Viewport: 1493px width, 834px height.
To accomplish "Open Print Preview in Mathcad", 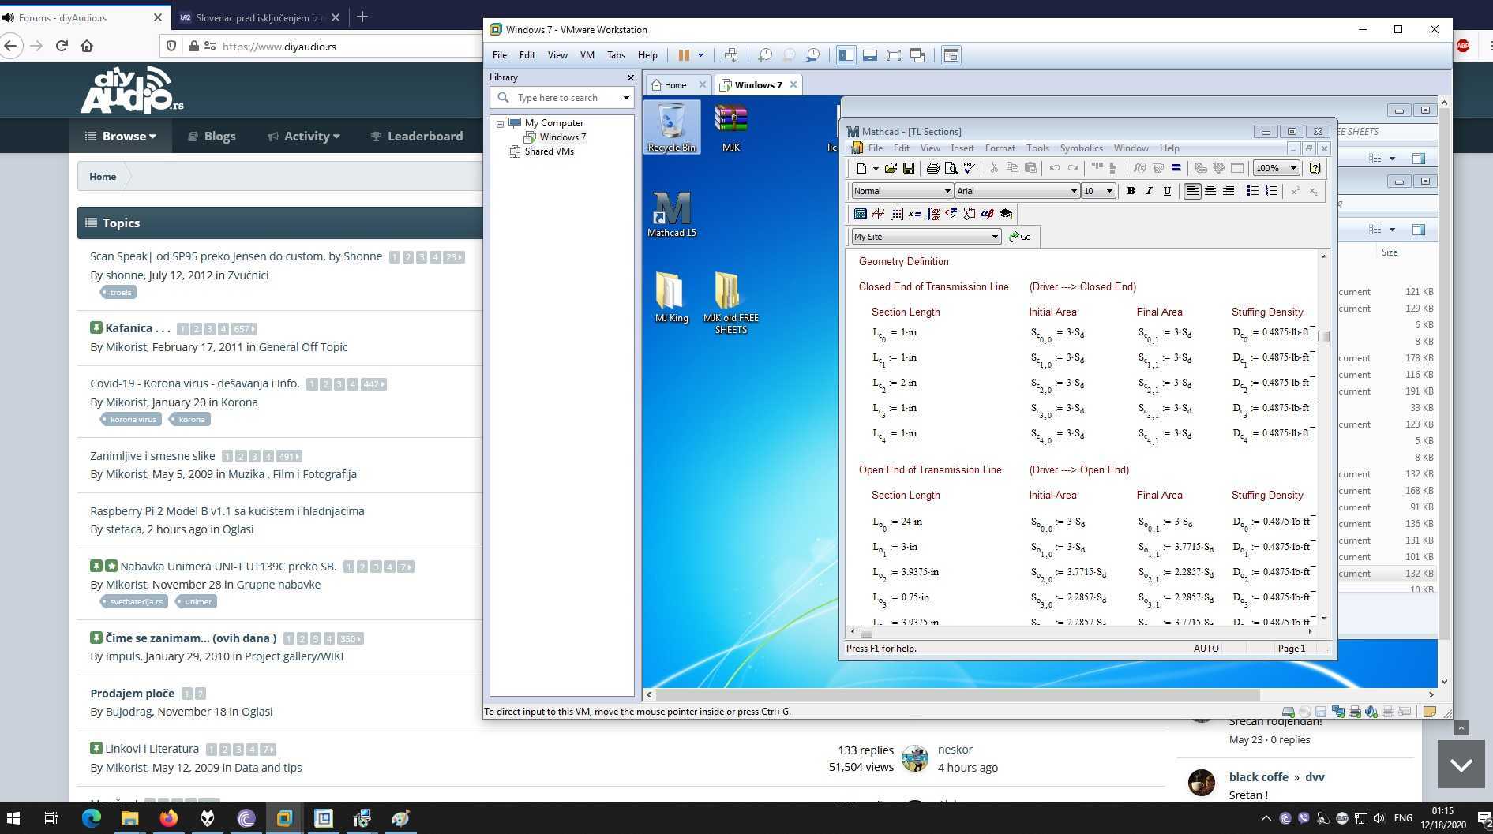I will 951,168.
